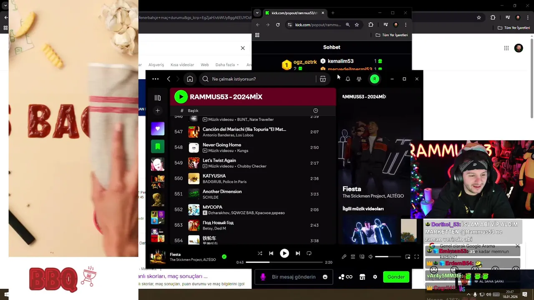Open tab search dropdown in Kick window
Viewport: 534px width, 300px height.
click(x=257, y=13)
